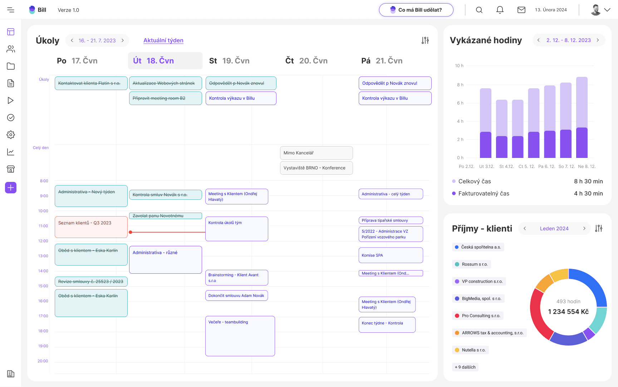The width and height of the screenshot is (618, 387).
Task: Go to next week in Vykázané hodiny
Action: point(598,40)
